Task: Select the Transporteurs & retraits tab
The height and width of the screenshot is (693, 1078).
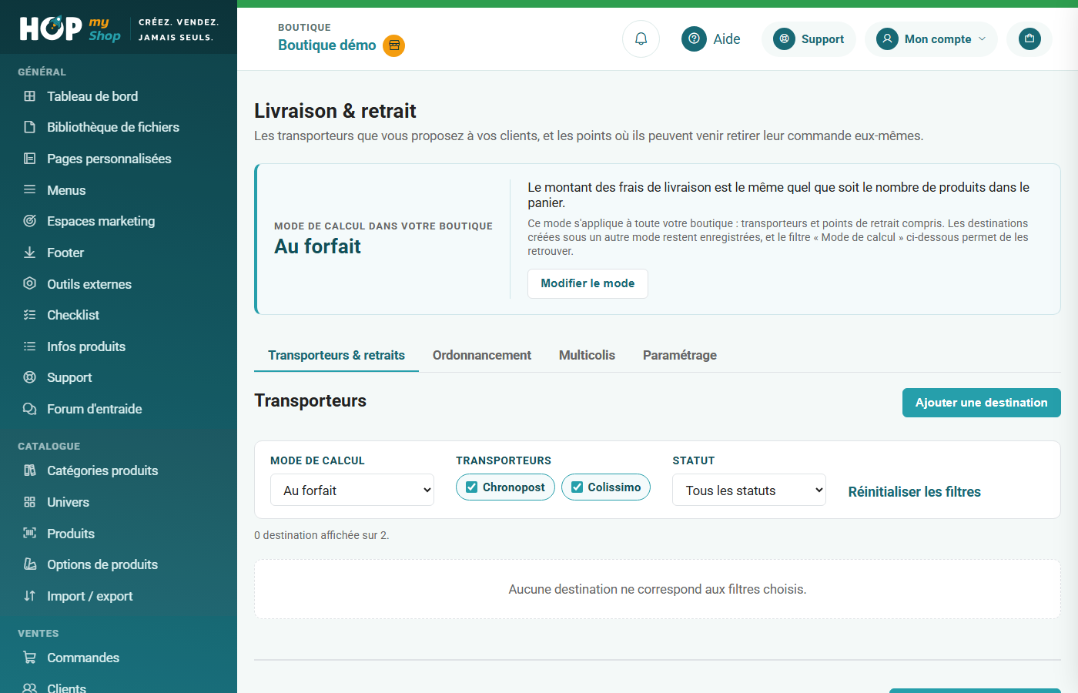Action: tap(336, 355)
